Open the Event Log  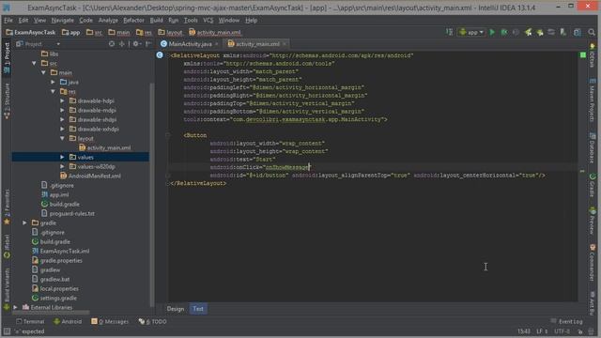[x=567, y=321]
